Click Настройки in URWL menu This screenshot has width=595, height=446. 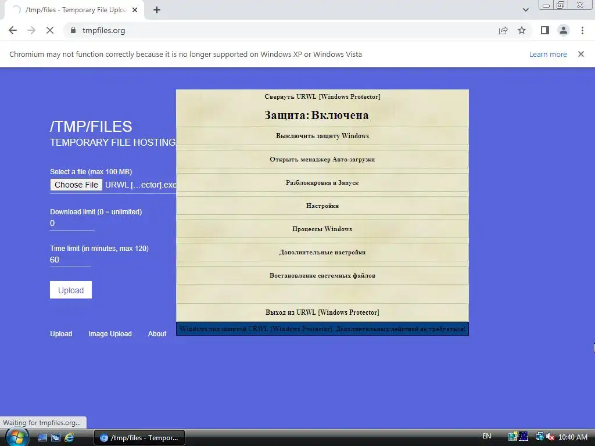pyautogui.click(x=322, y=206)
